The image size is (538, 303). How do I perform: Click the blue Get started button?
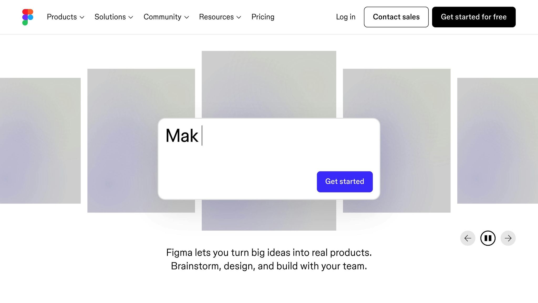pyautogui.click(x=345, y=182)
